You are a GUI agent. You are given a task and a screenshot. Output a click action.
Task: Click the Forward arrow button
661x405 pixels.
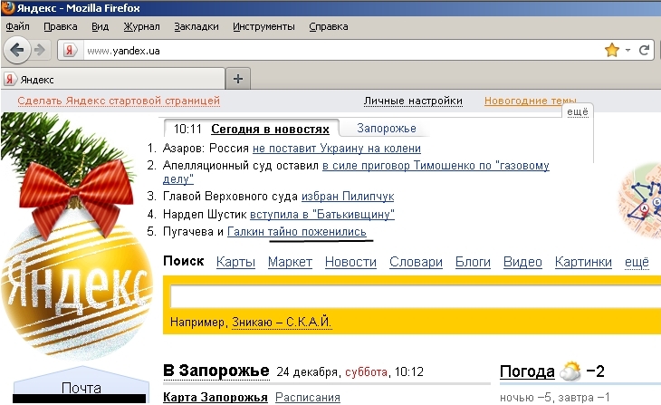pos(40,50)
